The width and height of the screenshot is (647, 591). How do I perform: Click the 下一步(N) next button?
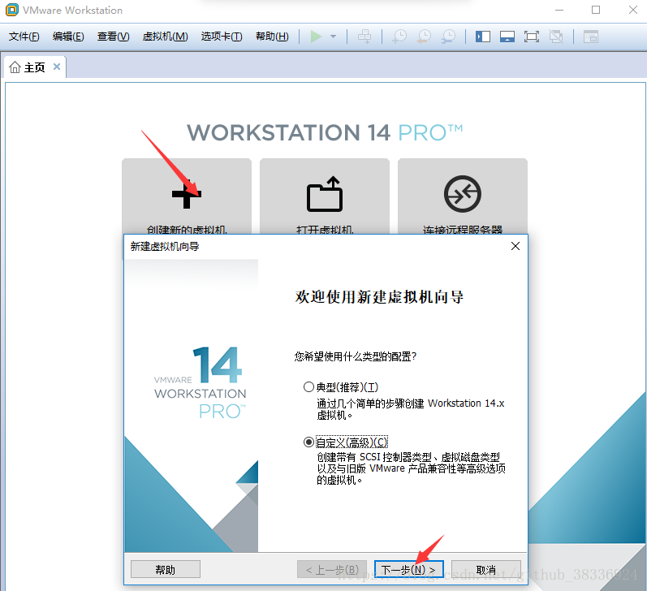tap(408, 570)
